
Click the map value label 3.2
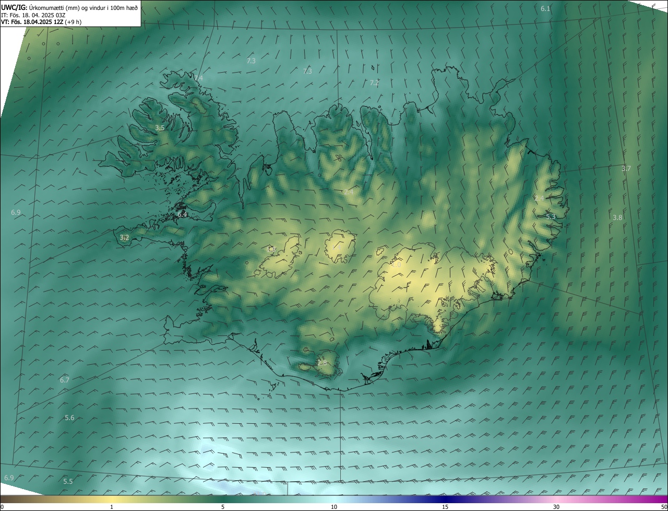(124, 238)
